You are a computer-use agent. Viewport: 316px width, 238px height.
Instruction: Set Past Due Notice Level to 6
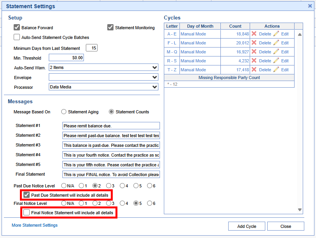[x=149, y=185]
